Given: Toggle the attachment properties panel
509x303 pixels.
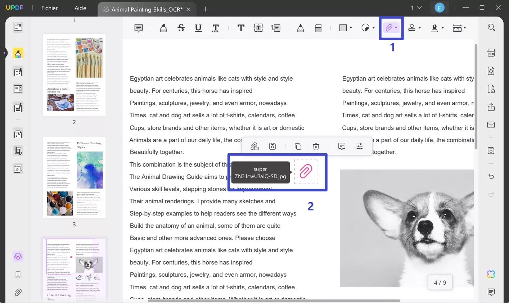Looking at the screenshot, I should click(360, 146).
